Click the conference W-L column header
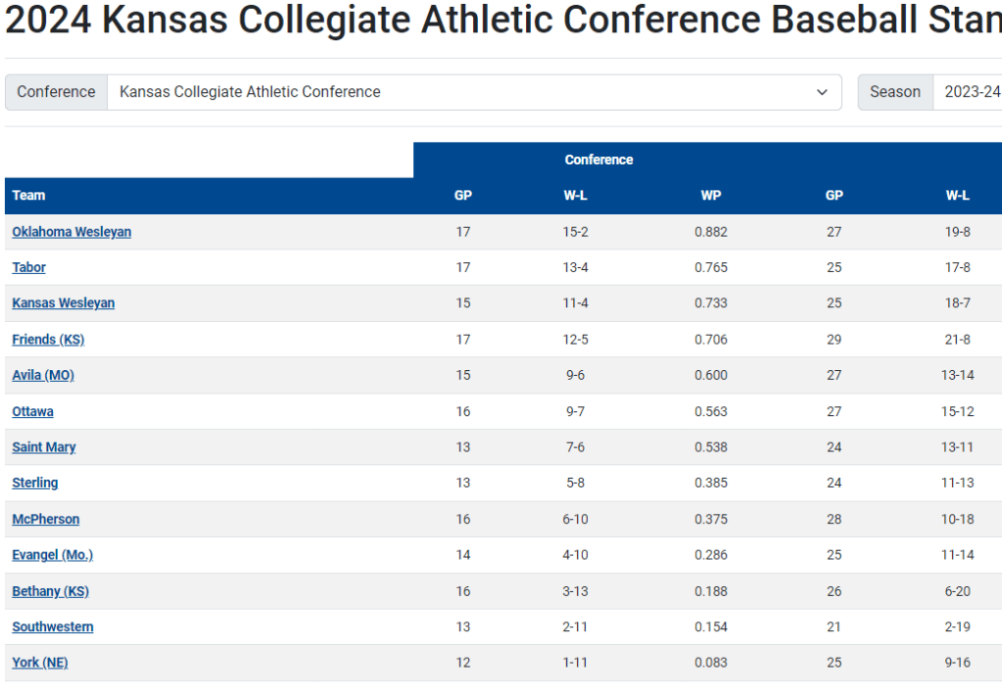 tap(575, 195)
